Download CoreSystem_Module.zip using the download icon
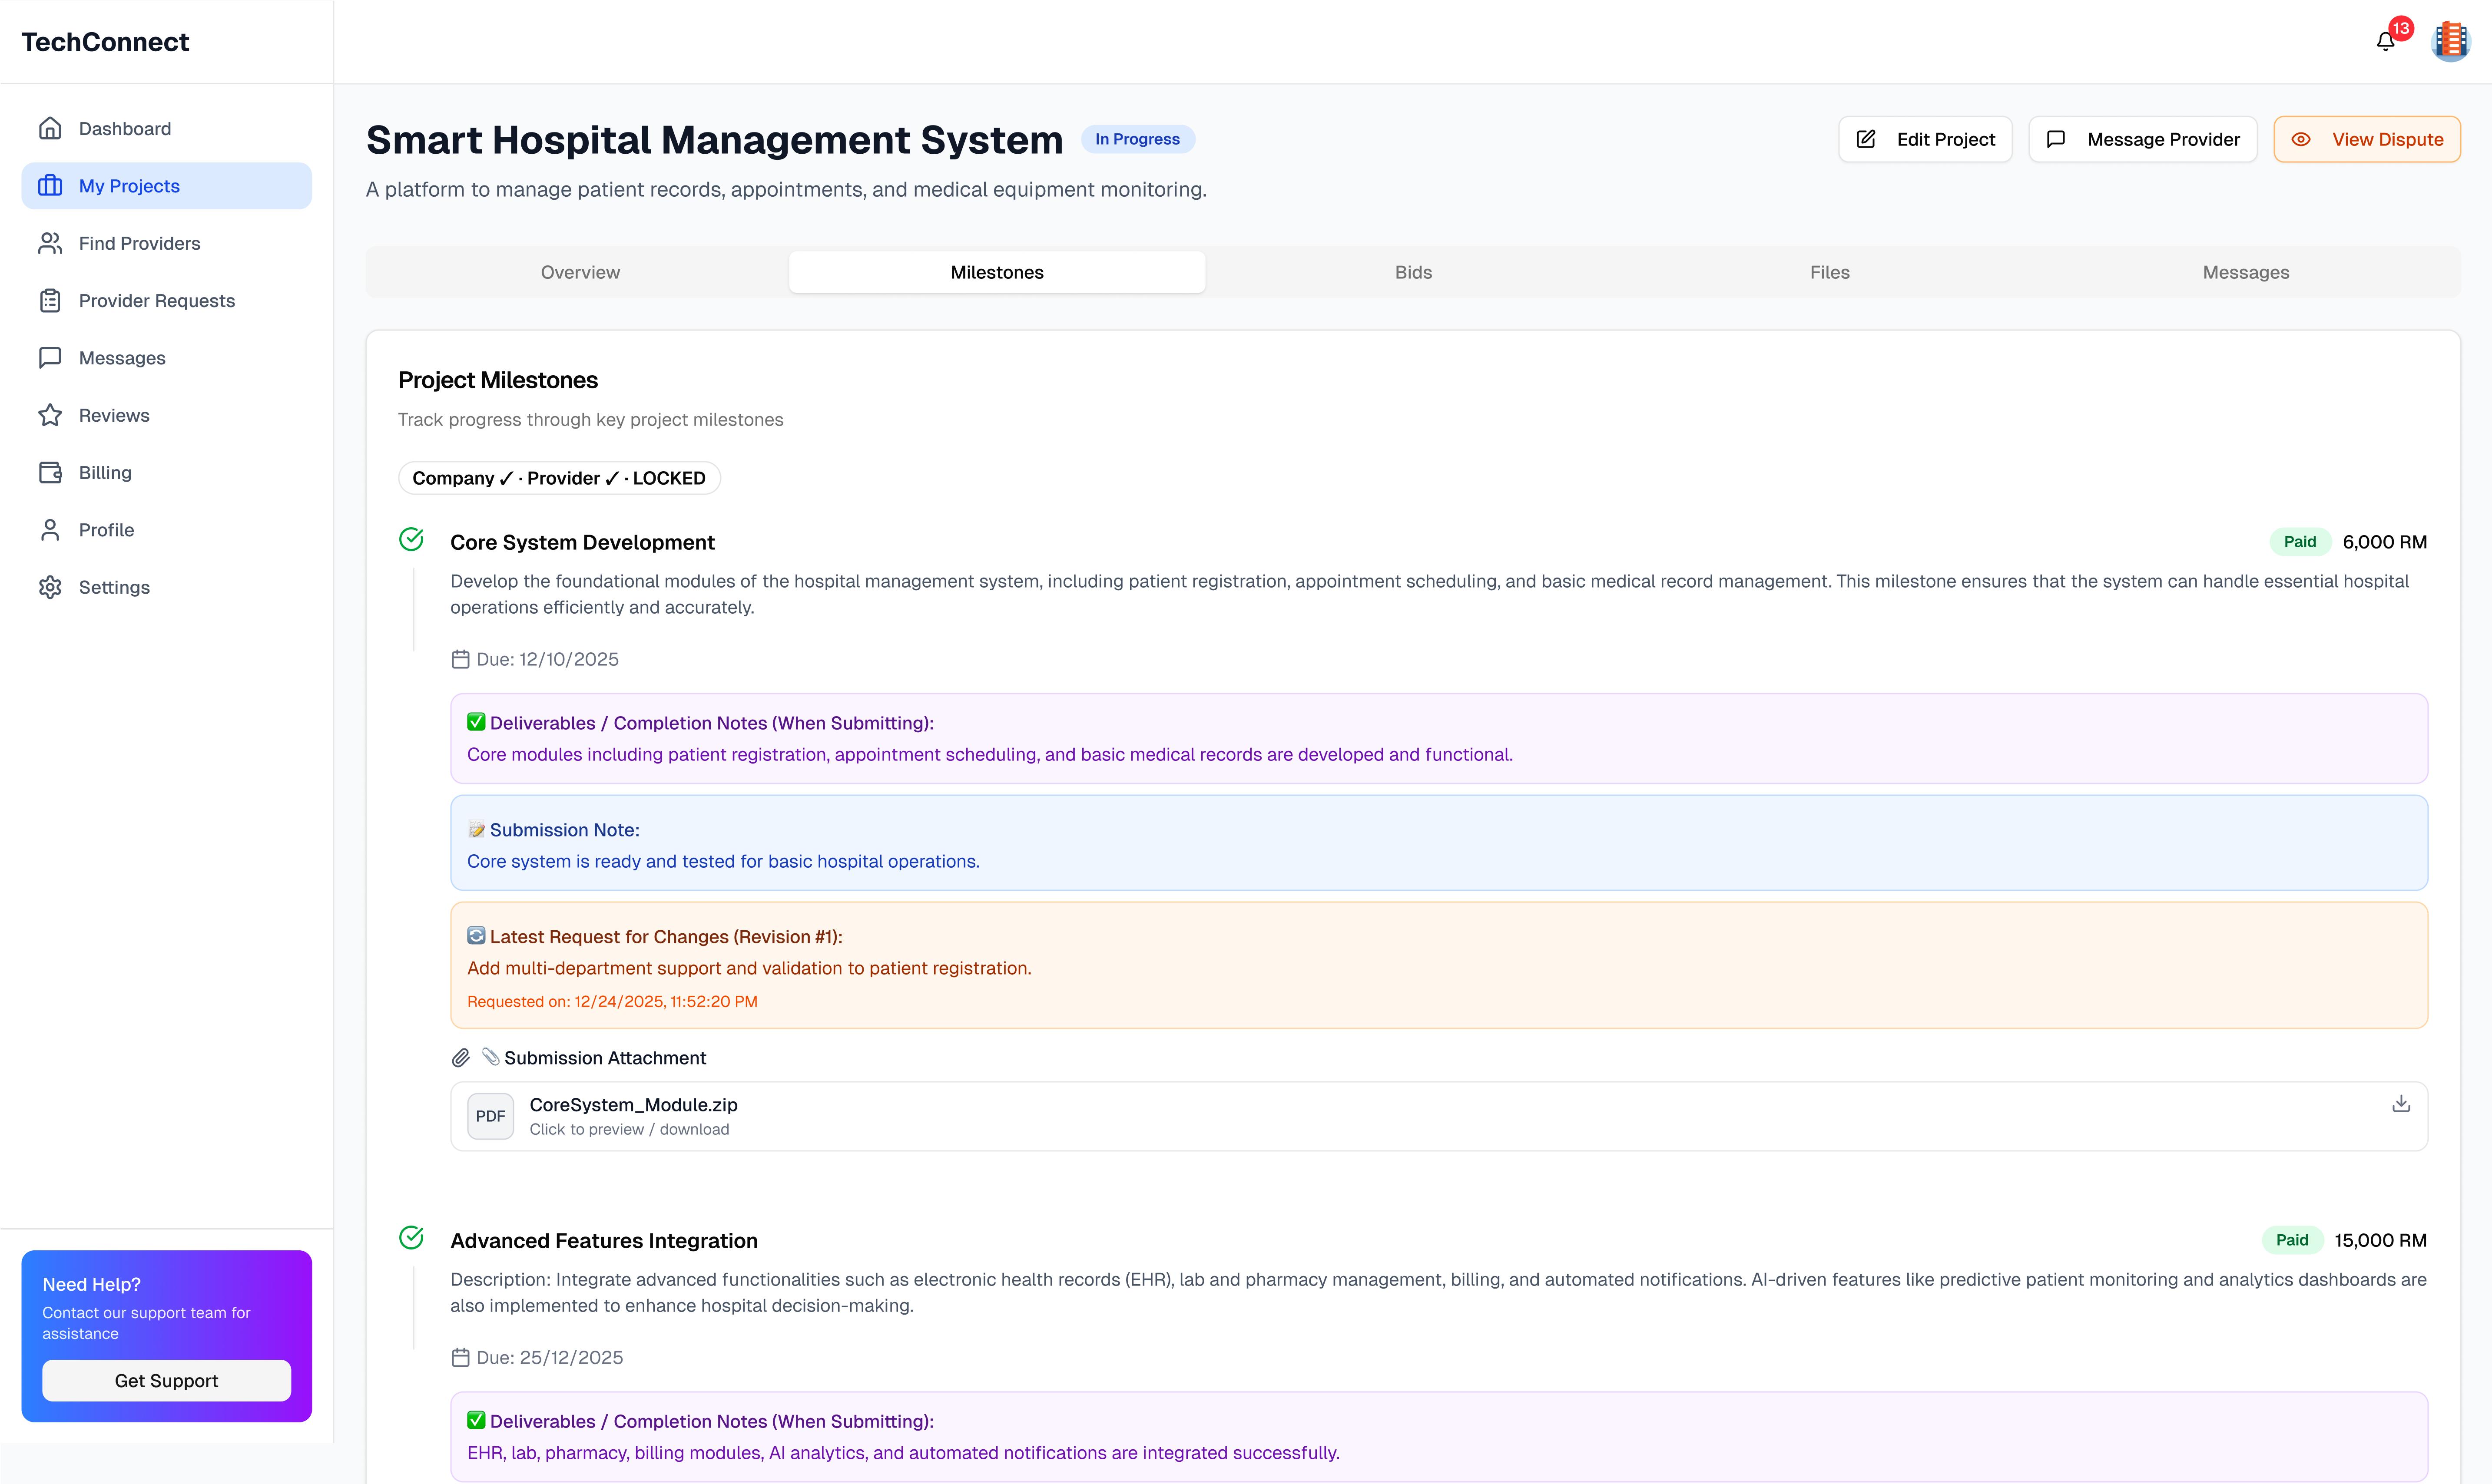The width and height of the screenshot is (2492, 1484). pos(2400,1104)
